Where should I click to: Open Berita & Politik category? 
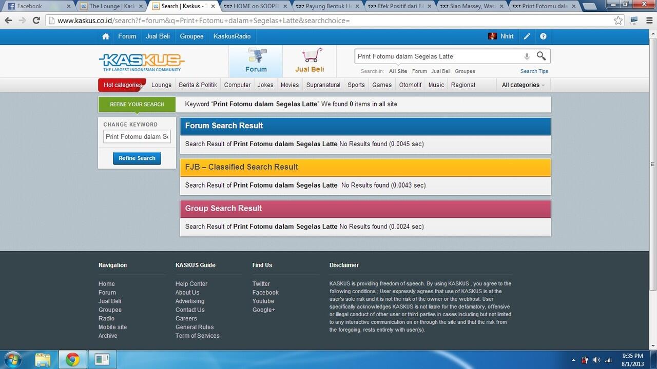[198, 85]
